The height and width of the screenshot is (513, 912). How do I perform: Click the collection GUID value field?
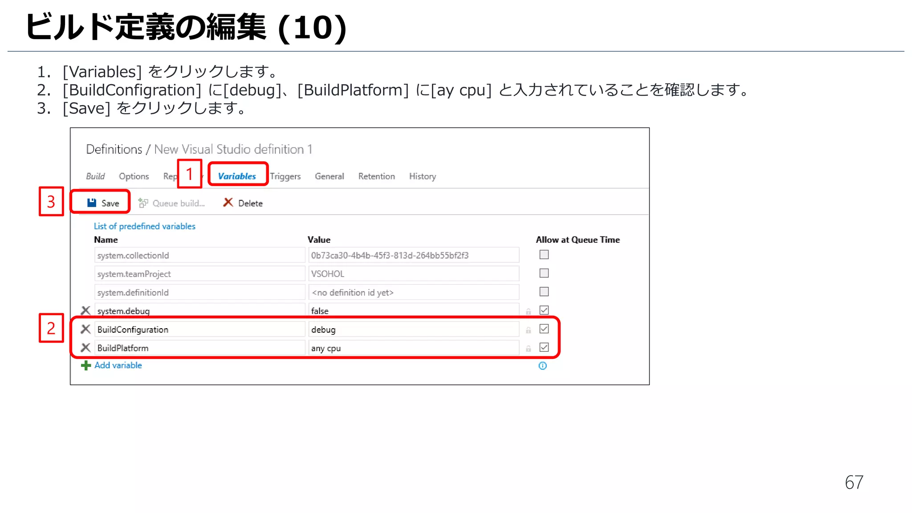(x=414, y=255)
